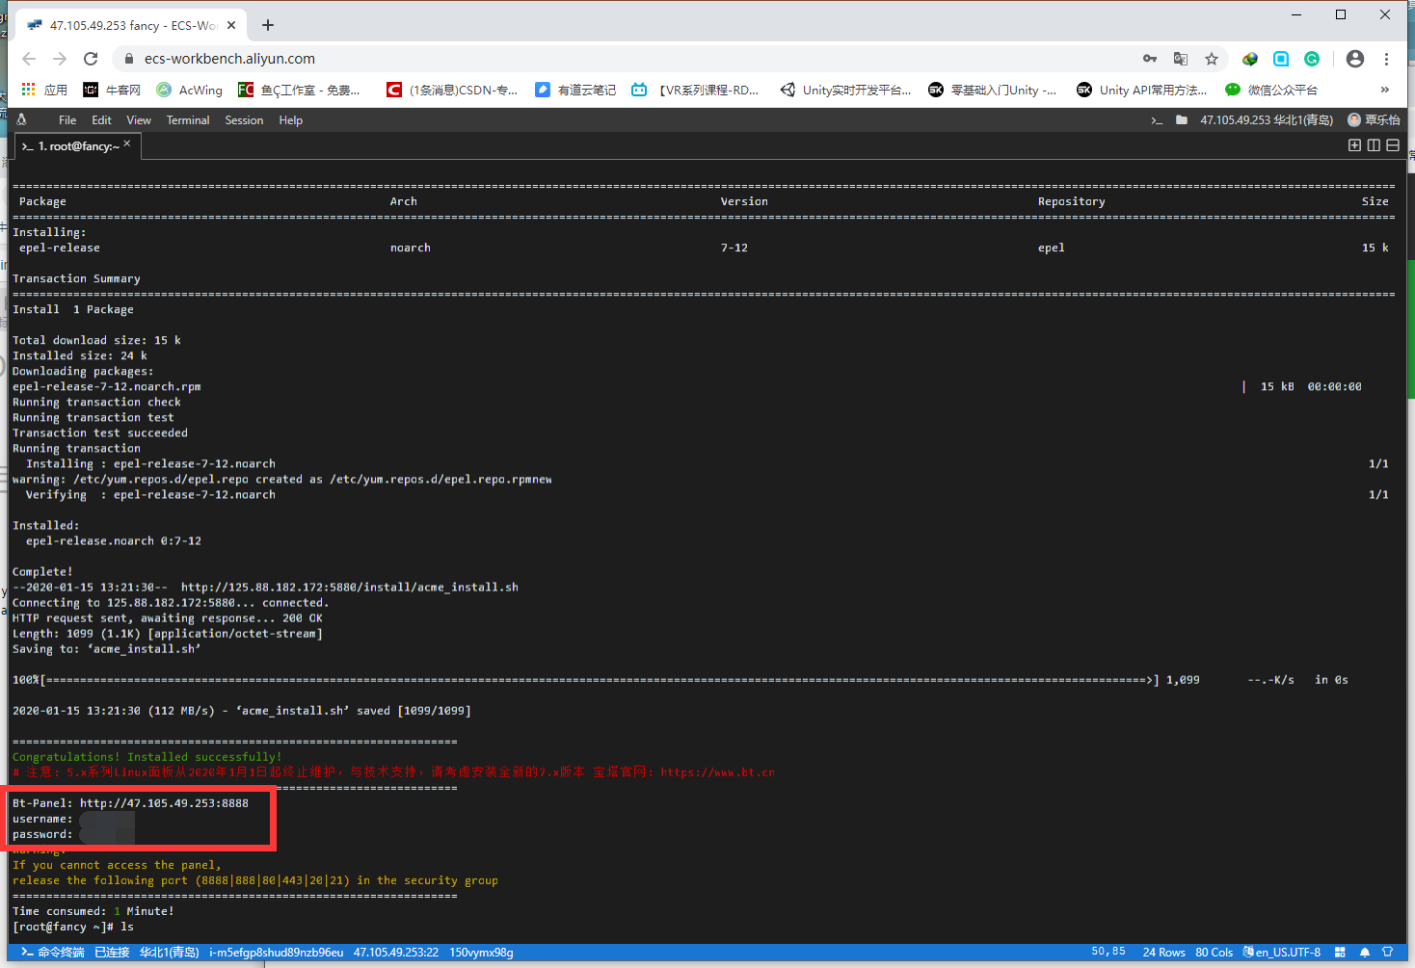Open the 零基础入门Unity bookmark
1415x968 pixels.
(x=993, y=90)
